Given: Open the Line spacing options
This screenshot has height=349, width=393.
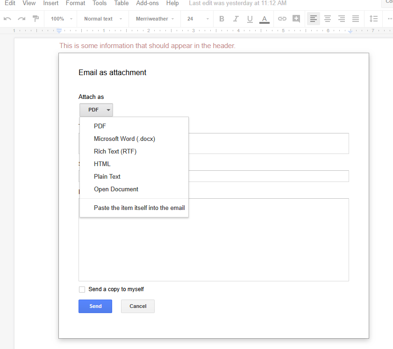Looking at the screenshot, I should click(373, 19).
